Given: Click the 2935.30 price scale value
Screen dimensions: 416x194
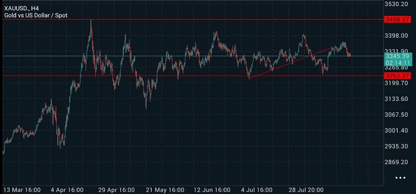Looking at the screenshot, I should click(x=396, y=146).
